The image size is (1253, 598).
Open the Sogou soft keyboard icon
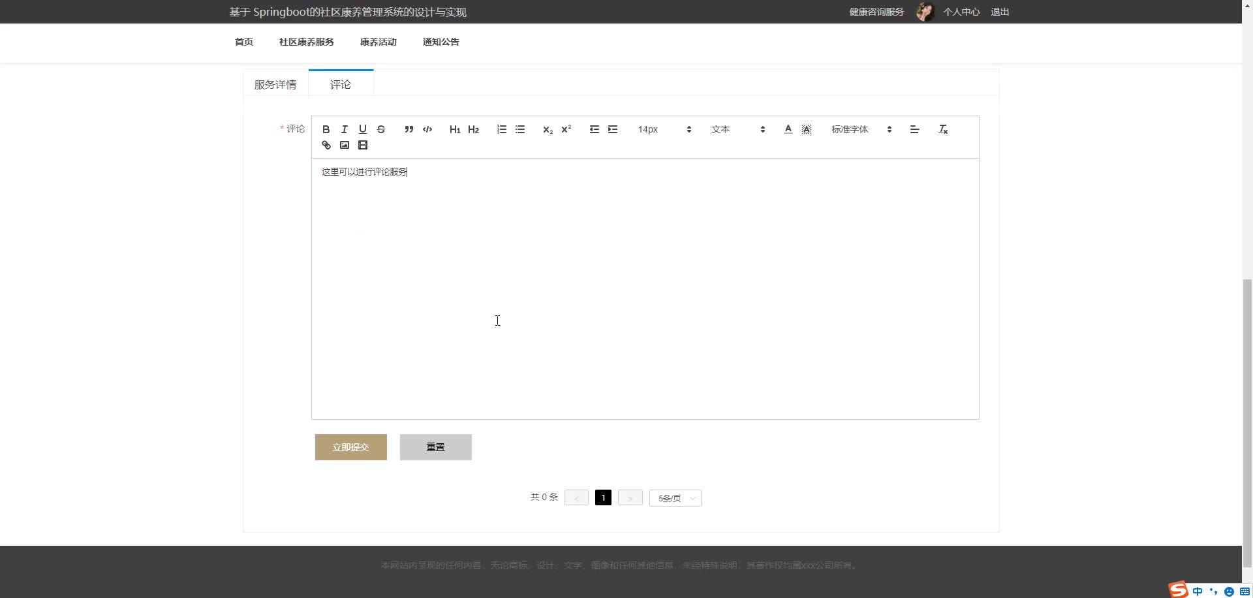tap(1245, 591)
